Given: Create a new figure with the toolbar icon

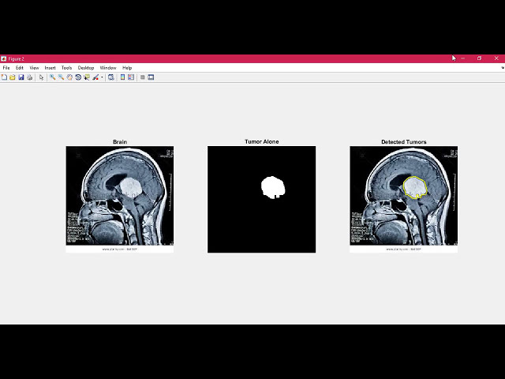Looking at the screenshot, I should point(4,77).
